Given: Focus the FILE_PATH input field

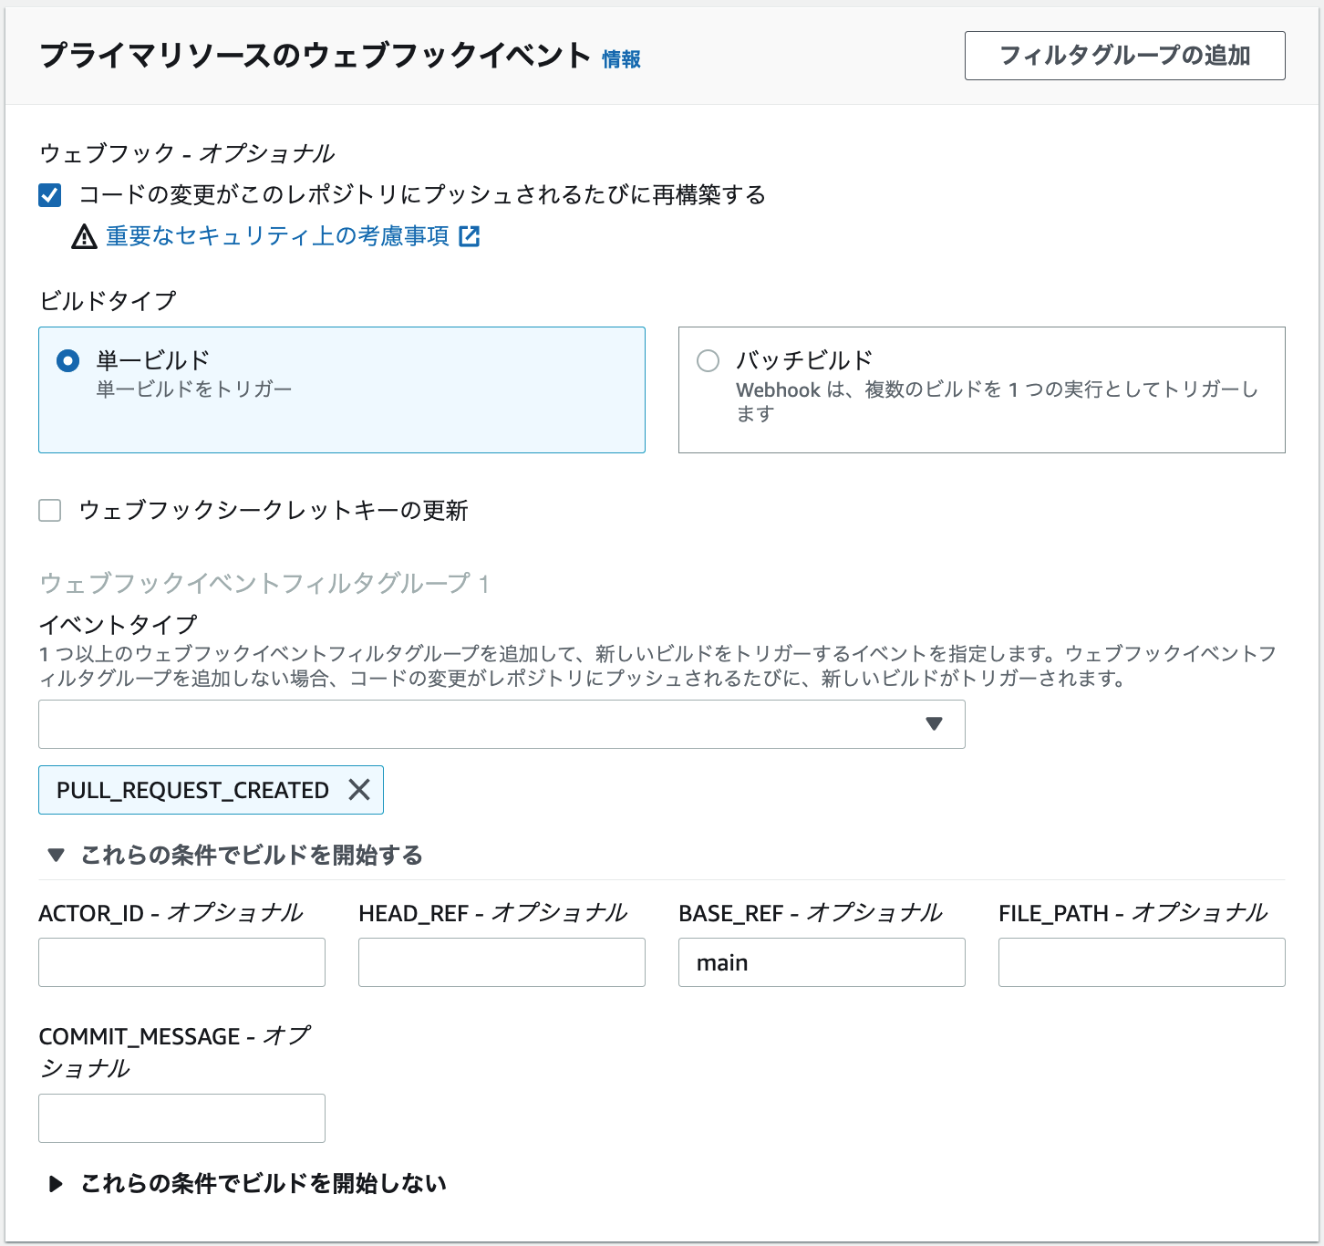Looking at the screenshot, I should point(1142,962).
